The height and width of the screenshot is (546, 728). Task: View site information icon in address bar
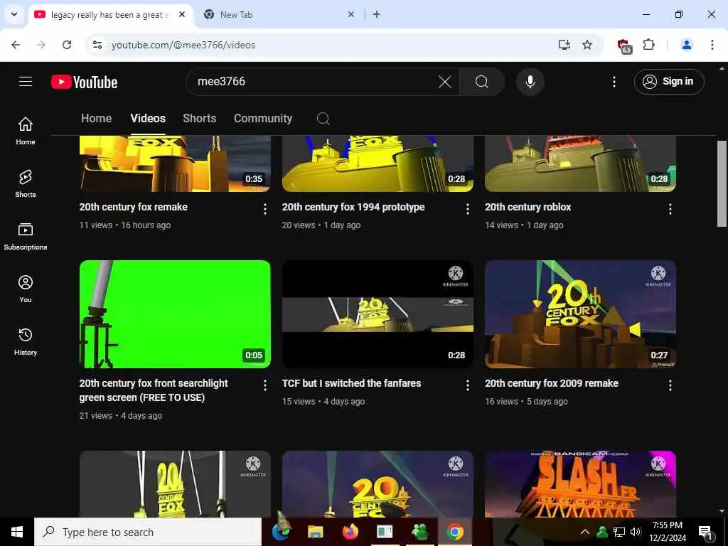click(x=97, y=45)
